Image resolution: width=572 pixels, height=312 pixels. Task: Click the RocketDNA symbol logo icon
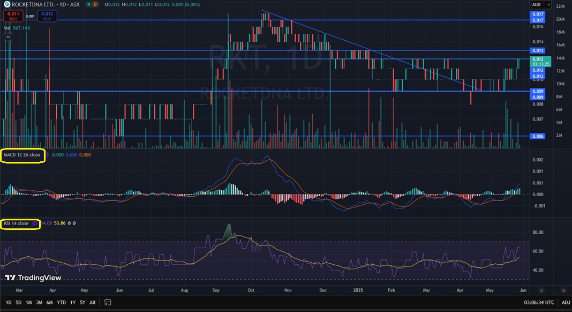[7, 4]
